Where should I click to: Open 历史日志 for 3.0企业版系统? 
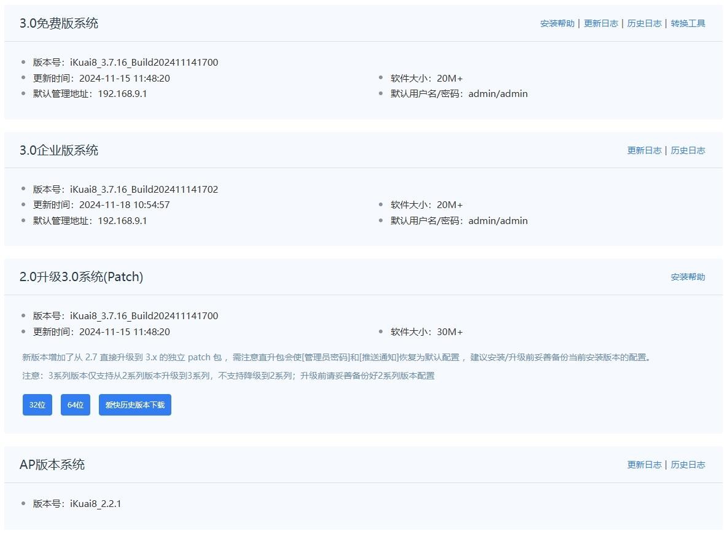688,150
